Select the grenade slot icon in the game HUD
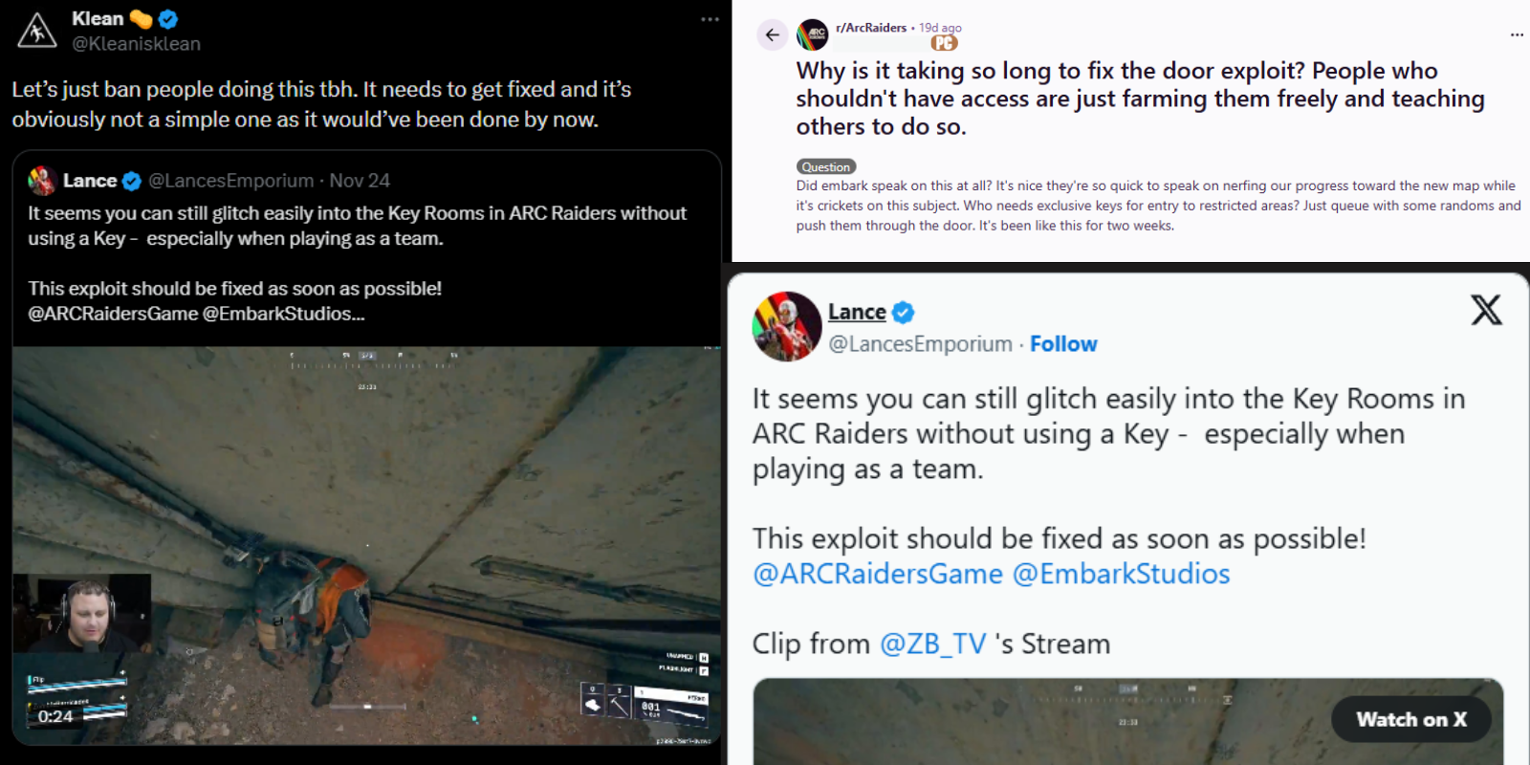Viewport: 1530px width, 765px height. [593, 700]
